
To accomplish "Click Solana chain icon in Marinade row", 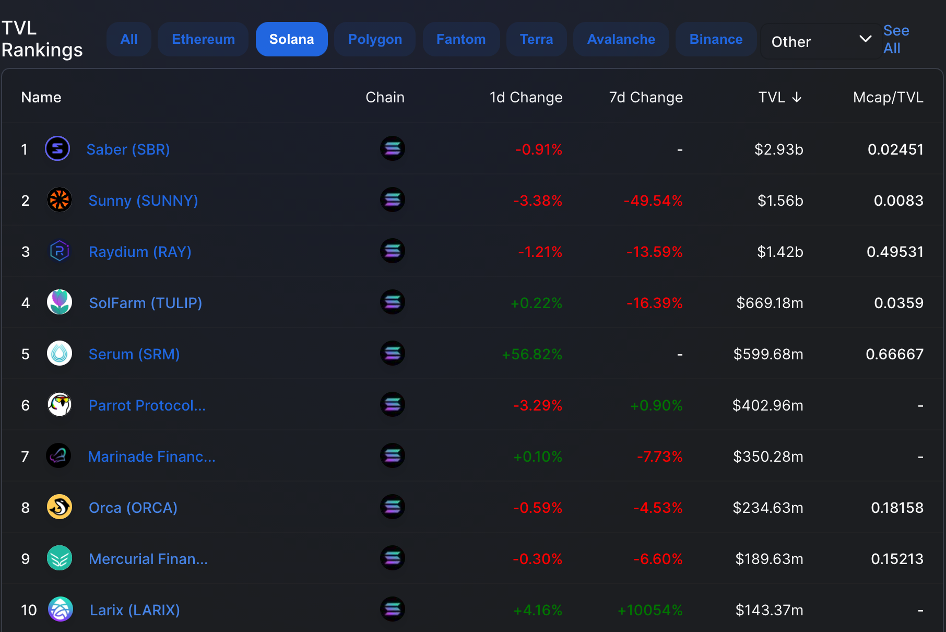I will pos(393,456).
